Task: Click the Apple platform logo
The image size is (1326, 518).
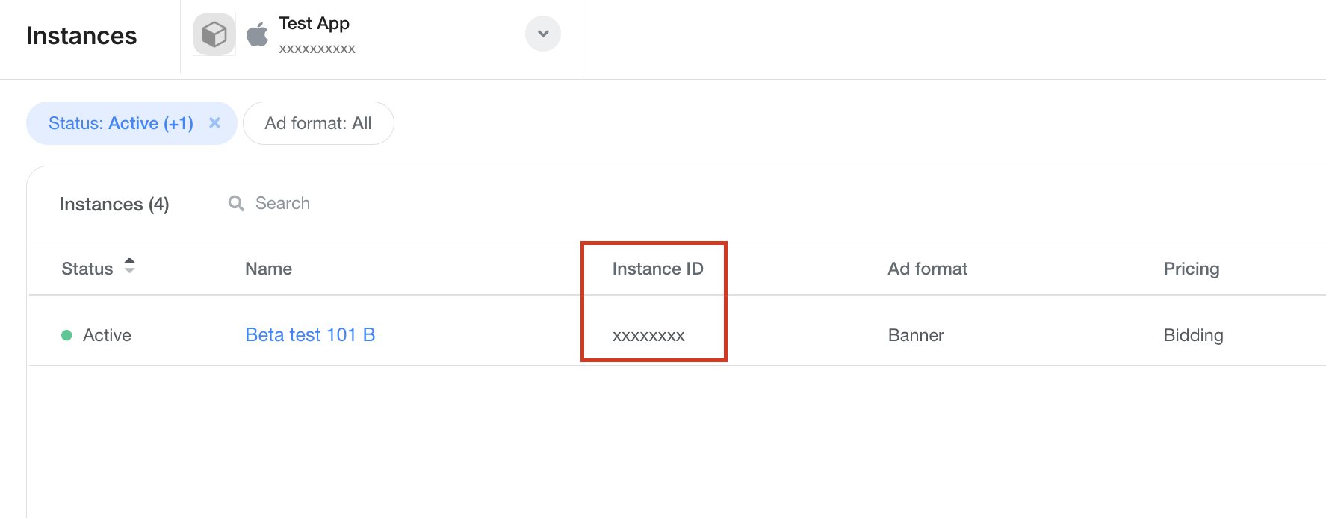Action: (258, 34)
